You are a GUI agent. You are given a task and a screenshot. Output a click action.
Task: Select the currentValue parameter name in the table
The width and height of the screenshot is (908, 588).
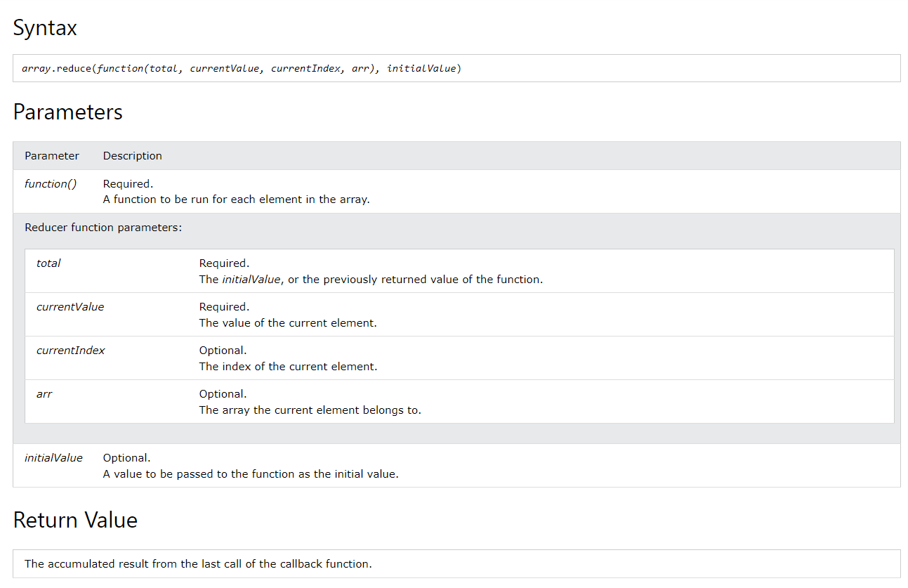click(x=70, y=307)
